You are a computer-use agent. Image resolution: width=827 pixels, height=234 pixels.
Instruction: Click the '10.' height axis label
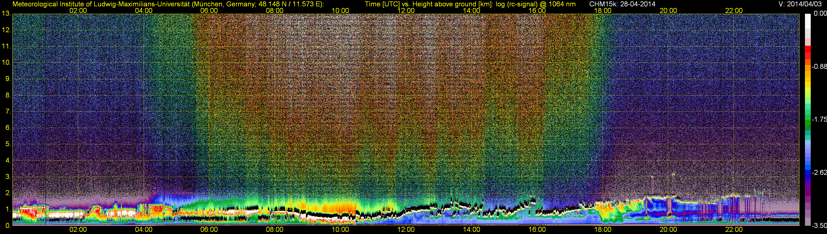pyautogui.click(x=6, y=62)
